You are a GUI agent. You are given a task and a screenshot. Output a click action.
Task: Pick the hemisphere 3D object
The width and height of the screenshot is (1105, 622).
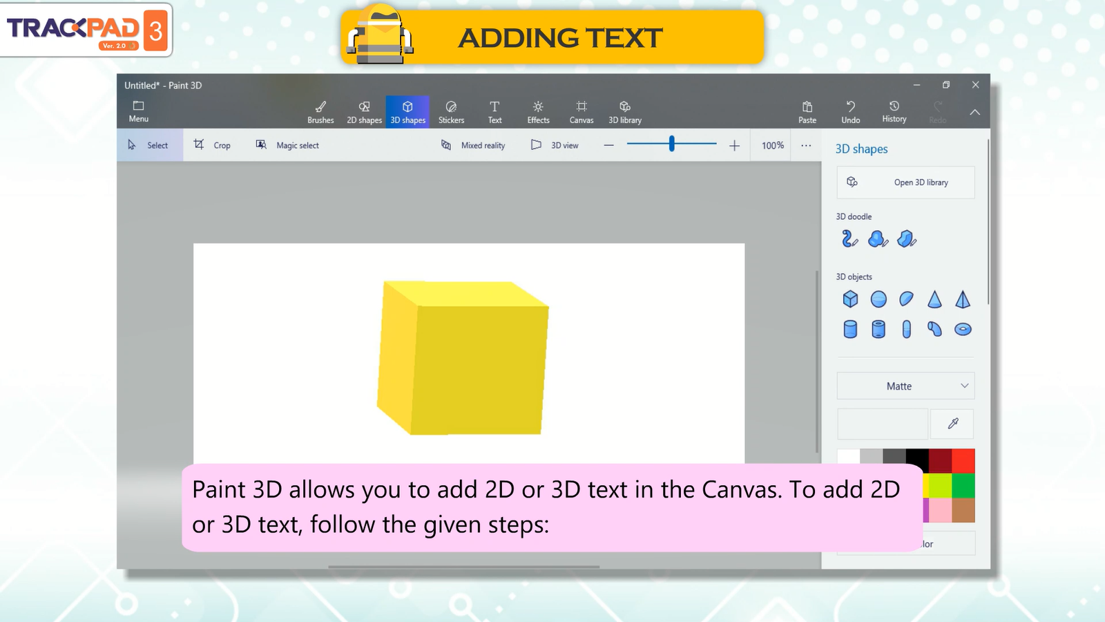click(x=906, y=299)
